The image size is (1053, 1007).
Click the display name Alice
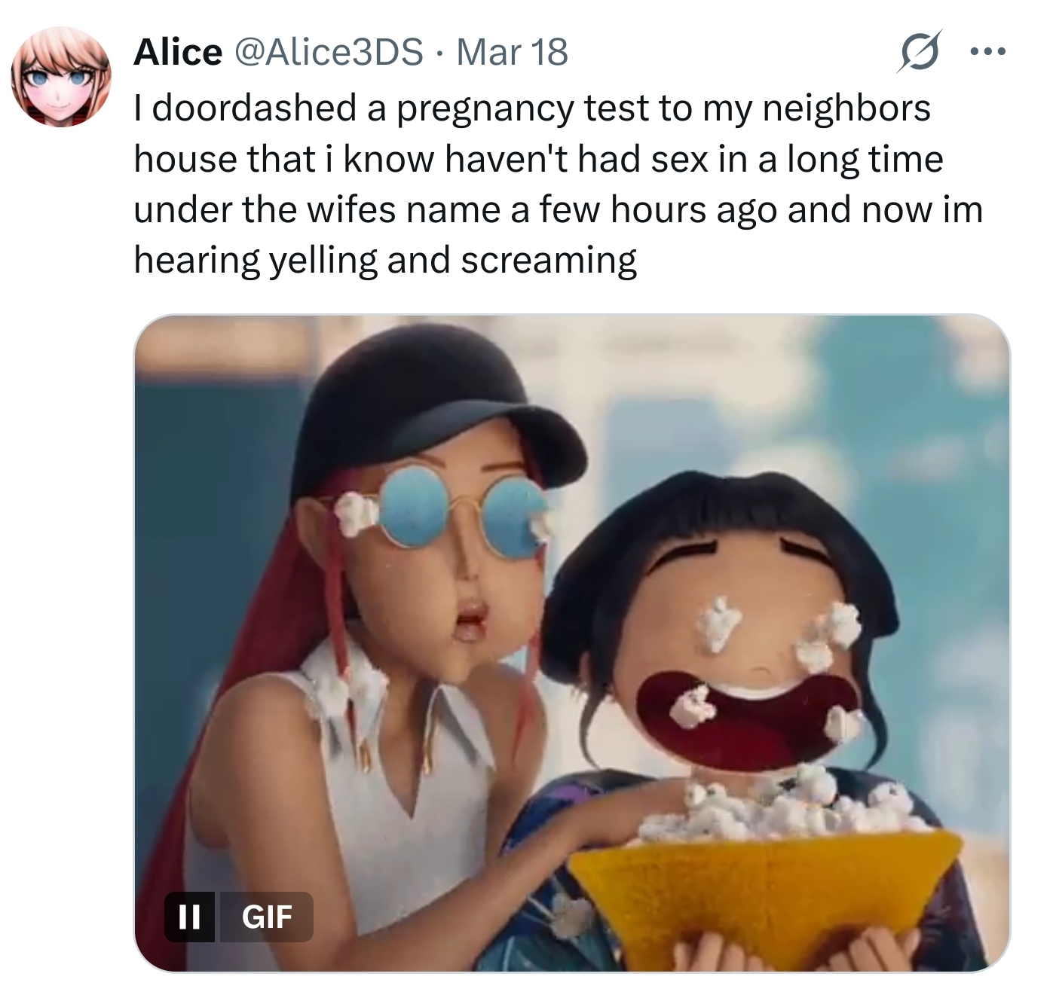click(x=178, y=52)
